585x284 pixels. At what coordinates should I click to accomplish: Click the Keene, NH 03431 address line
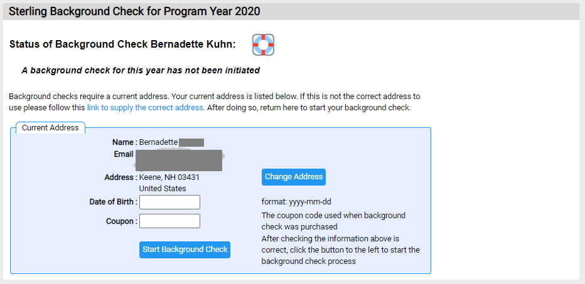tap(169, 177)
